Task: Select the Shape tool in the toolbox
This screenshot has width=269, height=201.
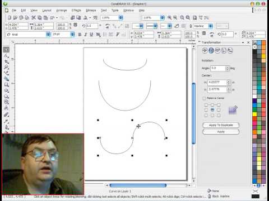Action: point(6,56)
